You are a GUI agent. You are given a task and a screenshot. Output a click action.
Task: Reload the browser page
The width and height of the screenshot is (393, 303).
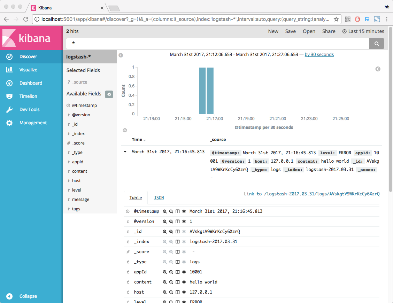tap(26, 19)
